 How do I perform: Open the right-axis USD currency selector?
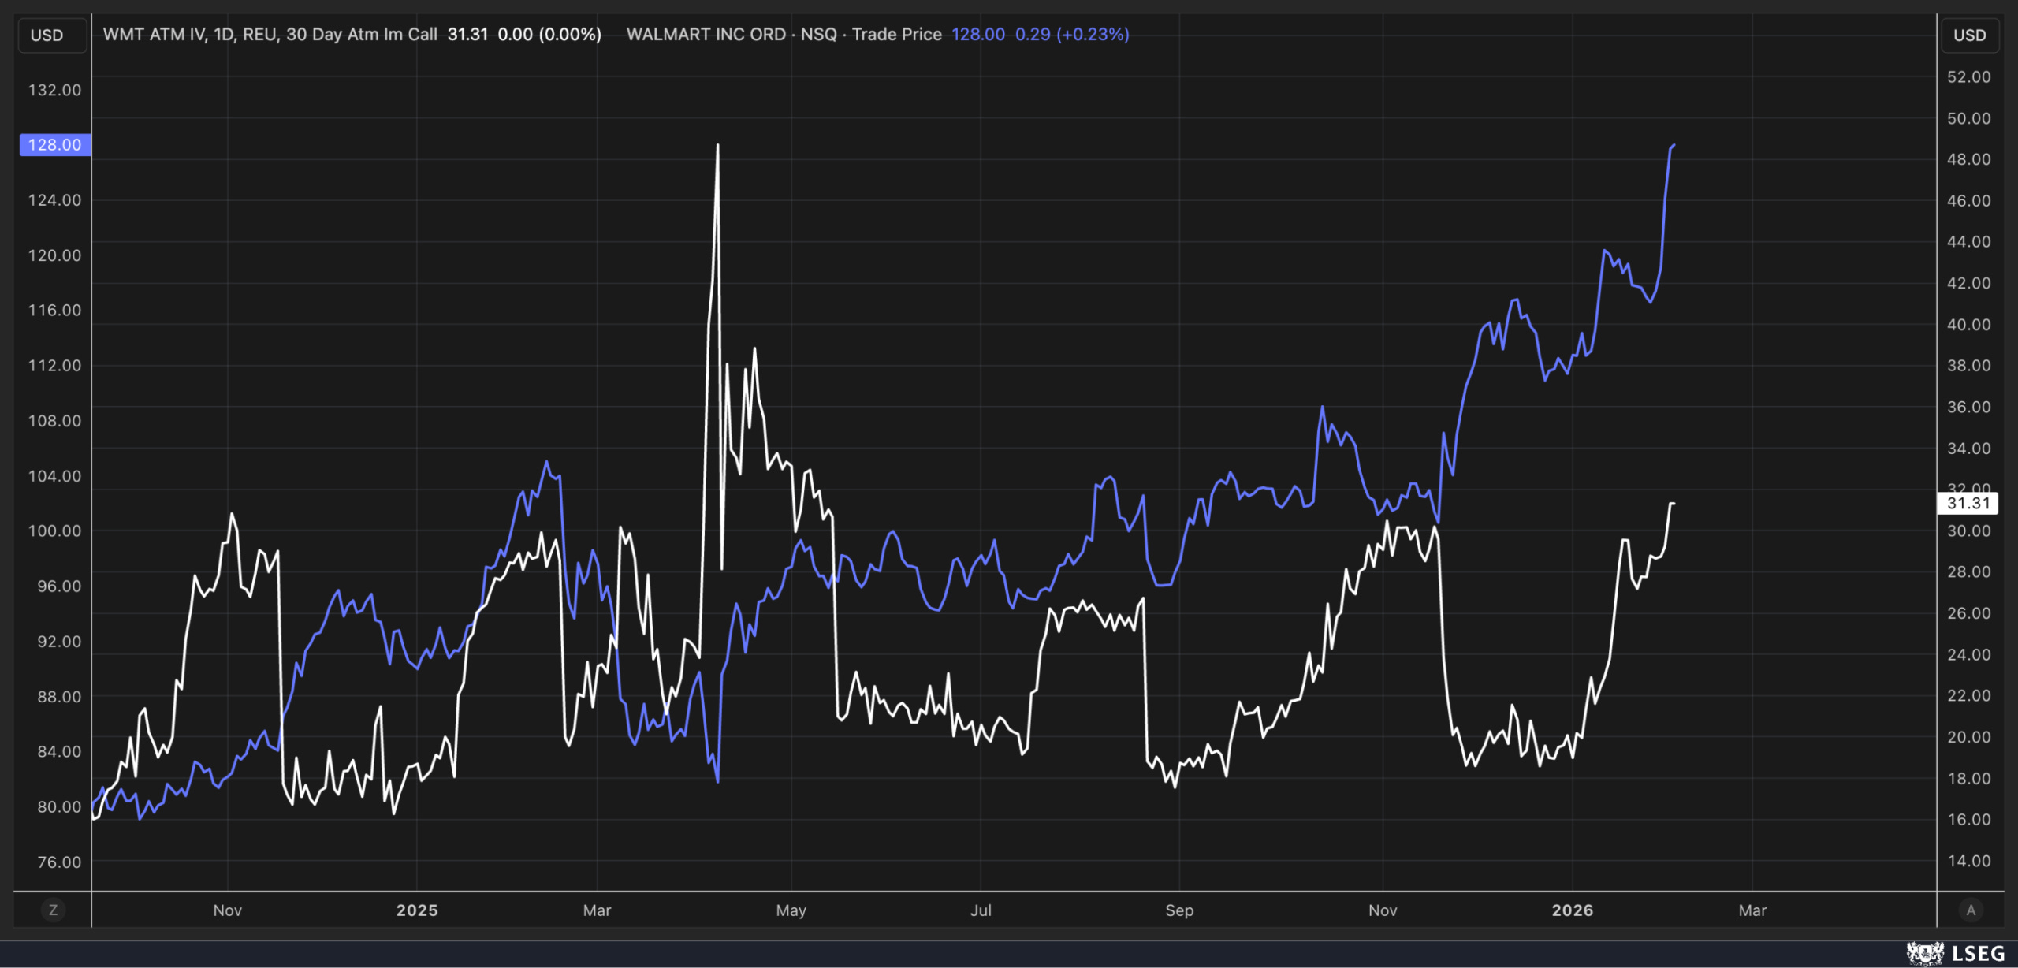(1969, 35)
